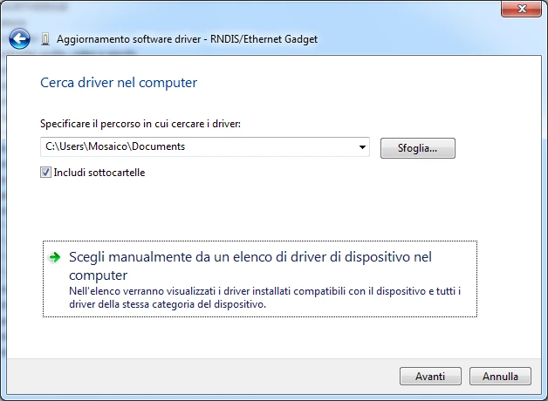This screenshot has height=401, width=548.
Task: Click the Cerca driver nel computer heading
Action: pos(119,83)
